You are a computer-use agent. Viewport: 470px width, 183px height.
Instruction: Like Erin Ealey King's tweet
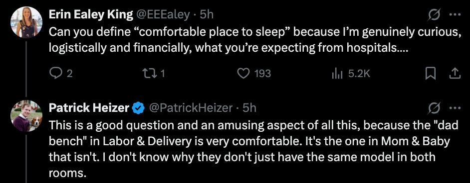point(254,74)
